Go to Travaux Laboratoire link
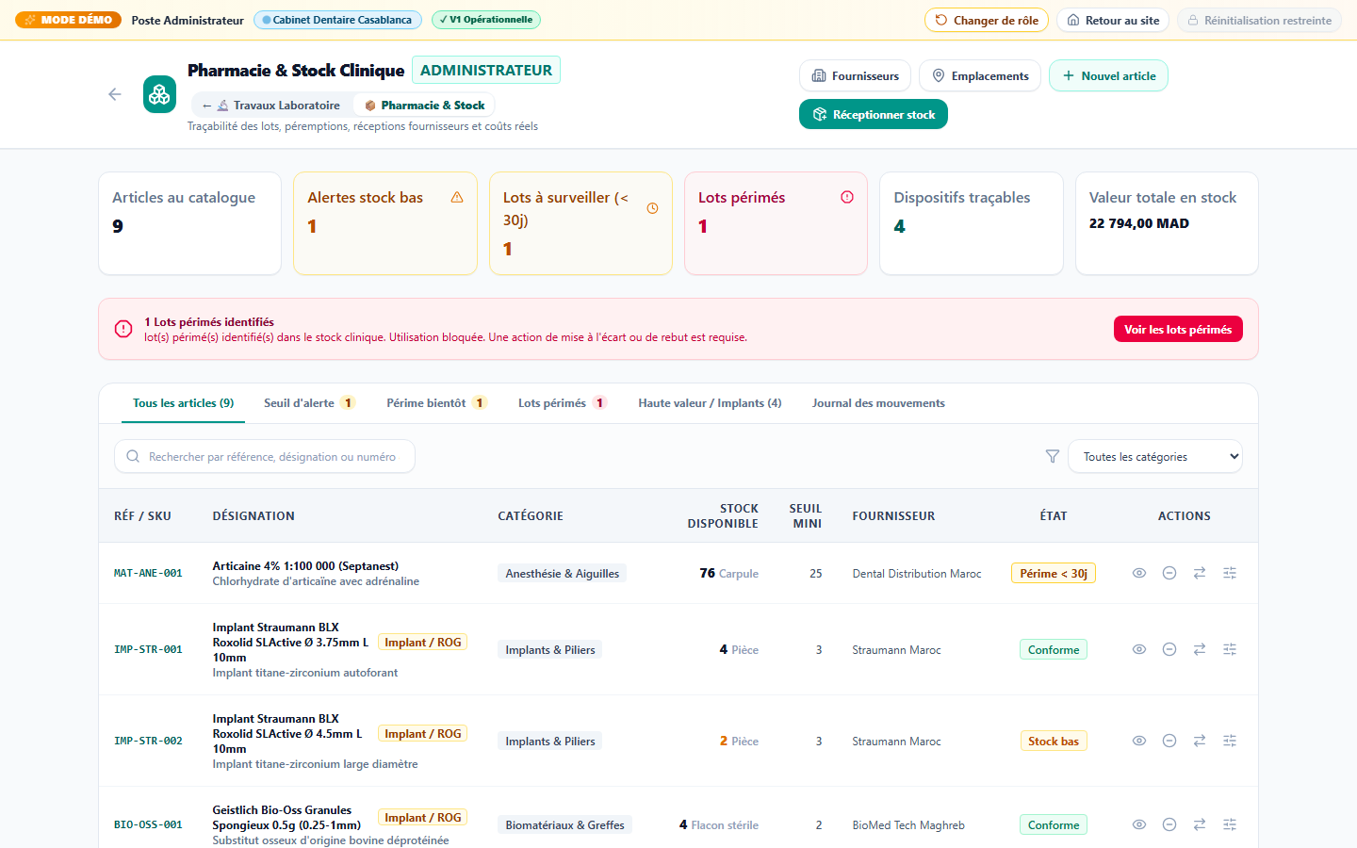This screenshot has width=1357, height=848. [x=272, y=106]
